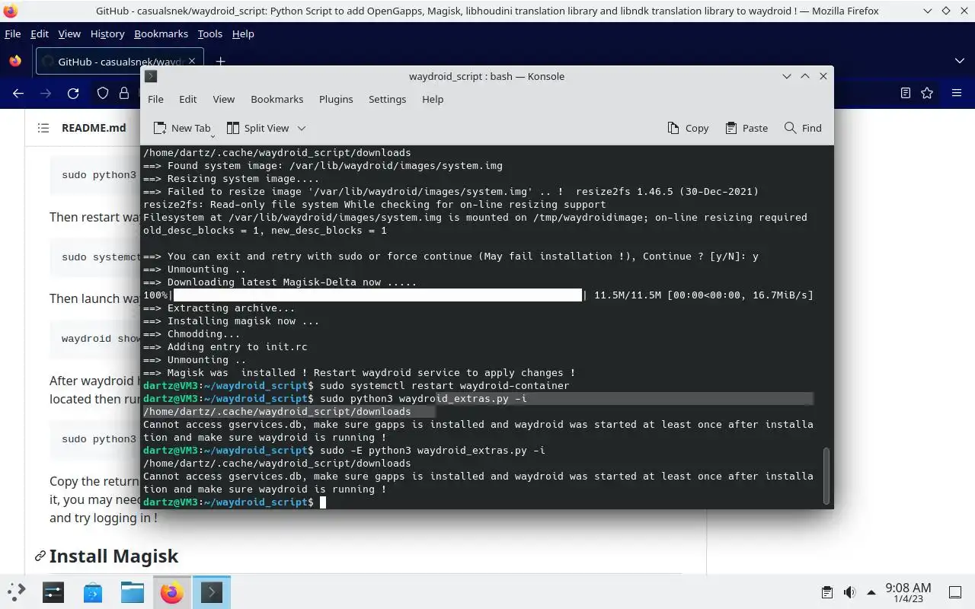
Task: Open Firefox File menu
Action: coord(12,33)
